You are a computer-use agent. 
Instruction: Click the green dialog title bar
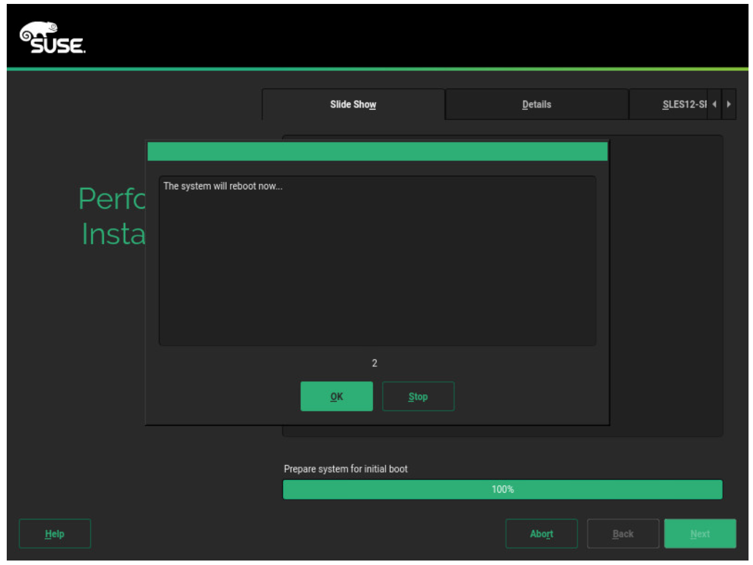[377, 152]
